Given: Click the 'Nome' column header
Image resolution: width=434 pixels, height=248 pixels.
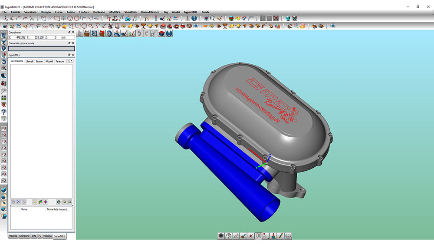Looking at the screenshot, I should coord(24,209).
